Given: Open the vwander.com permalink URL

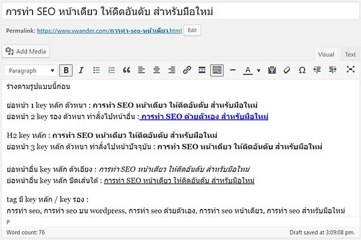Looking at the screenshot, I should point(110,31).
